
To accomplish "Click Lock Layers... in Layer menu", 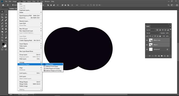I will (30, 73).
